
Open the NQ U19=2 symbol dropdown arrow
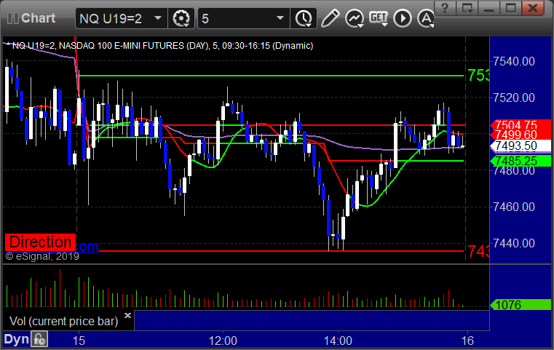point(158,18)
